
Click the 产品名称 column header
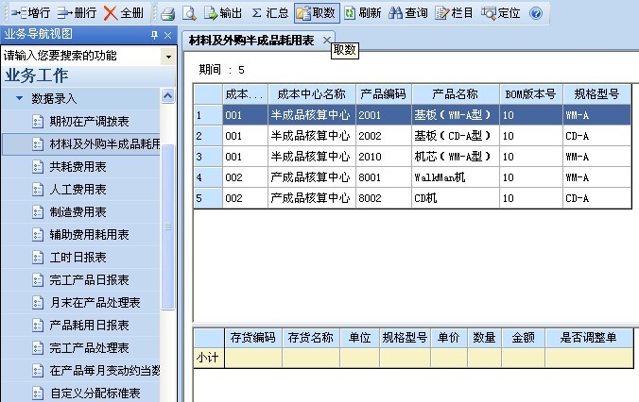pos(456,94)
